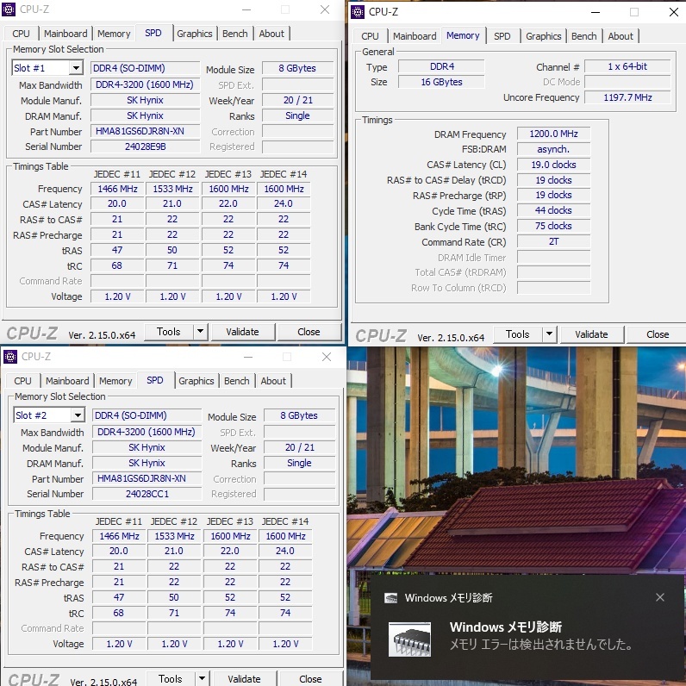Expand Tools dropdown arrow in Slot #1 window

click(x=201, y=331)
